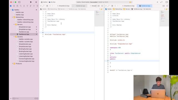
Task: Open hdelibc.hpp in the navigator
Action: [20, 15]
